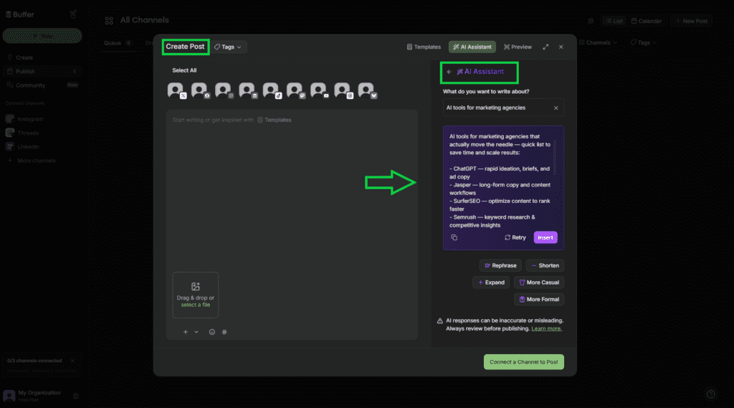Screen dimensions: 734x408
Task: Click the plus icon in composer toolbar
Action: [x=186, y=332]
